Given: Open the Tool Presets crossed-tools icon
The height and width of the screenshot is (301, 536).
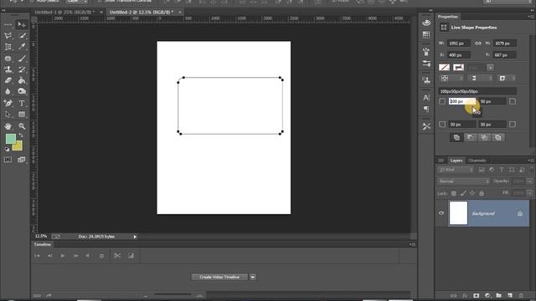Looking at the screenshot, I should click(426, 126).
